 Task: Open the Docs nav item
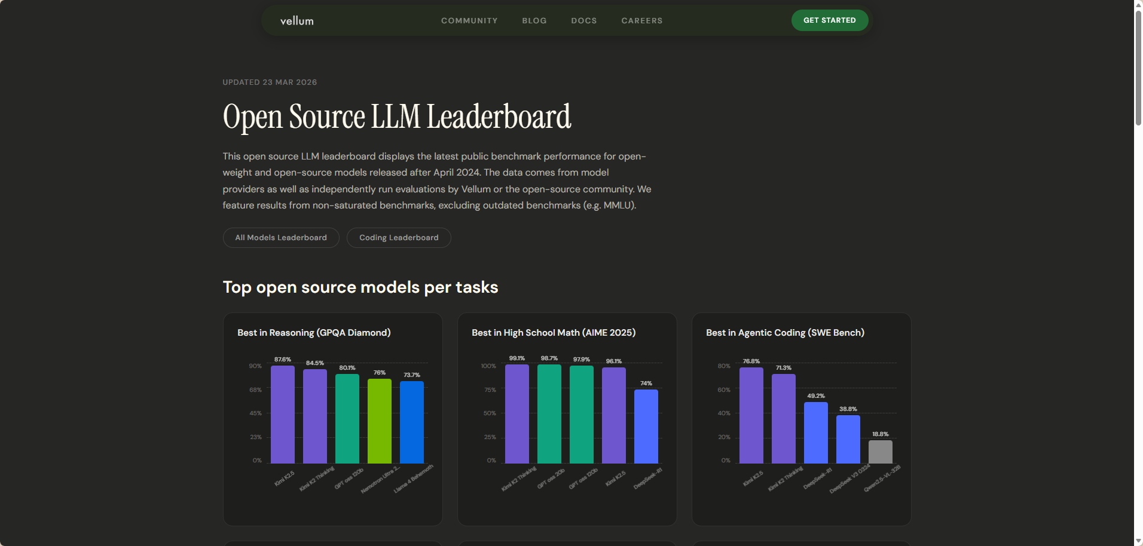click(584, 20)
